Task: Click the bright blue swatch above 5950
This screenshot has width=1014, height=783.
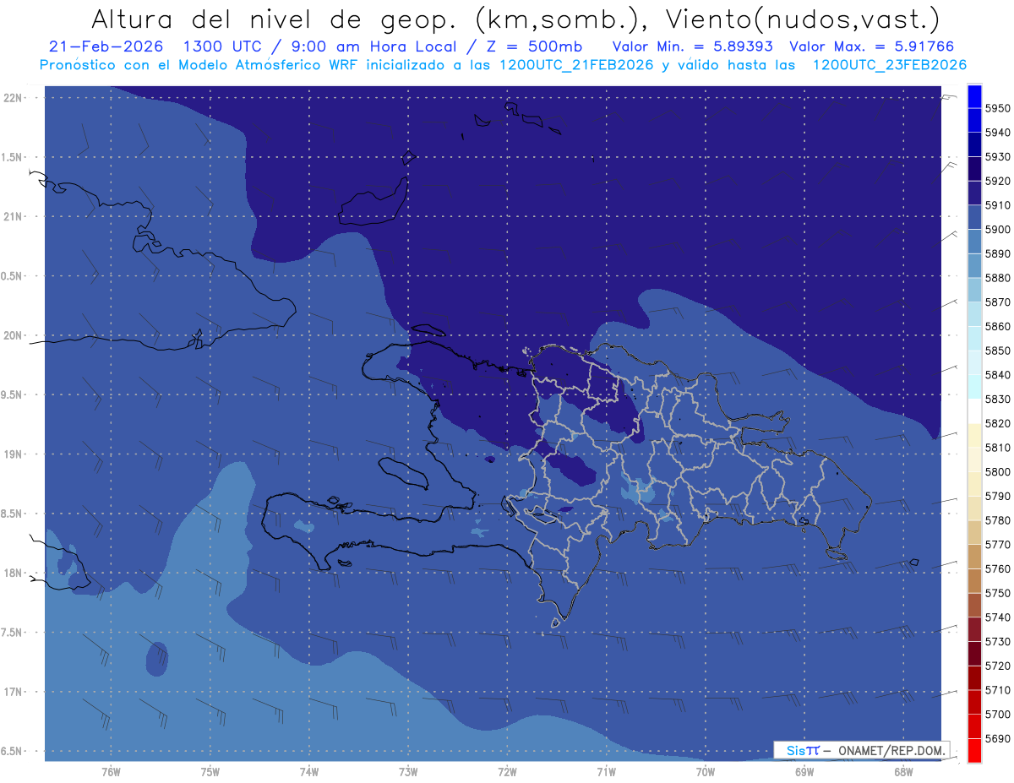Action: [x=974, y=96]
